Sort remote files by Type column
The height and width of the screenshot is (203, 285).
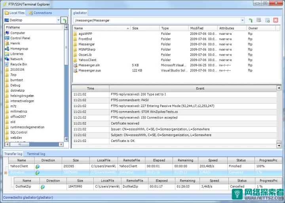tap(174, 28)
